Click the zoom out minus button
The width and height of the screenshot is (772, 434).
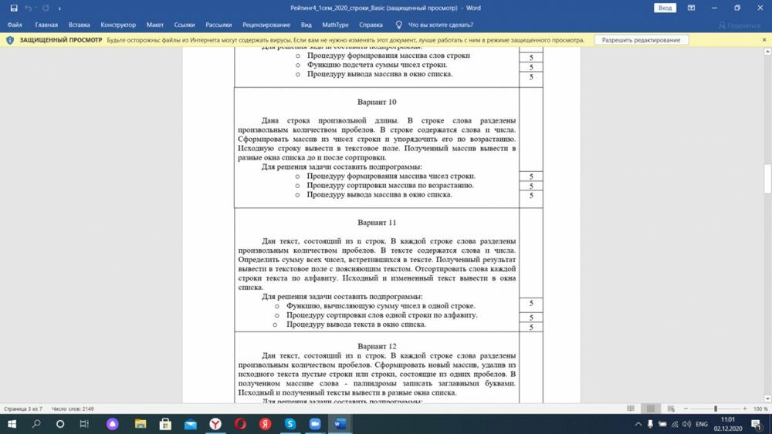(x=686, y=409)
